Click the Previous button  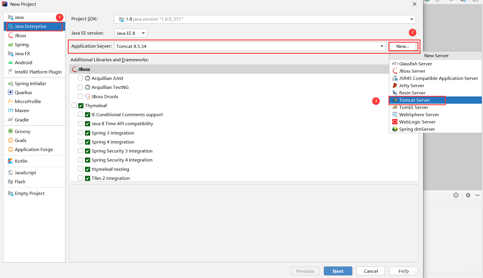pos(305,271)
